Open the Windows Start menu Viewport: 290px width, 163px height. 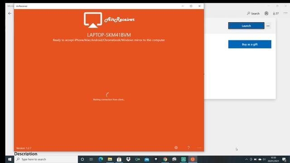click(x=10, y=159)
